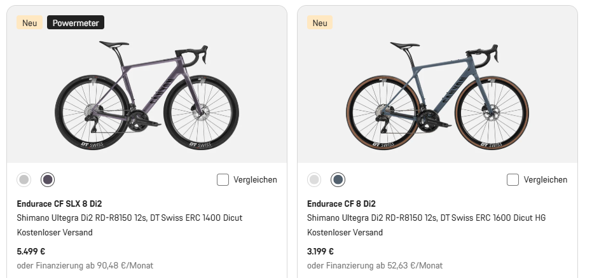This screenshot has height=278, width=599.
Task: Click the 3.199 € price
Action: pos(320,251)
